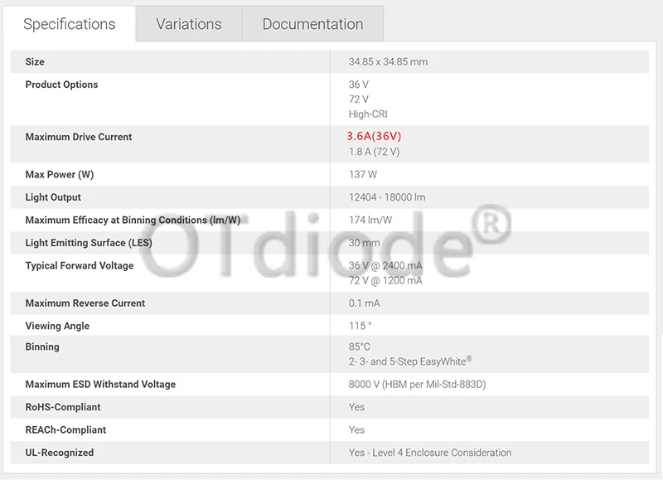
Task: Click the red 3.6A(36V) value
Action: 374,136
